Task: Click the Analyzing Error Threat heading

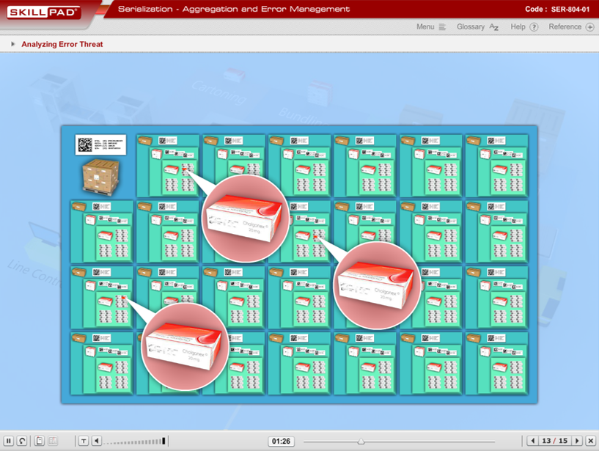Action: click(62, 44)
